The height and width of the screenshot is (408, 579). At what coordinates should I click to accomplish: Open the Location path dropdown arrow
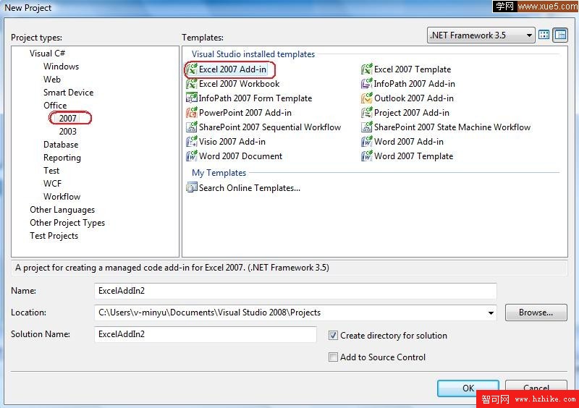click(491, 313)
